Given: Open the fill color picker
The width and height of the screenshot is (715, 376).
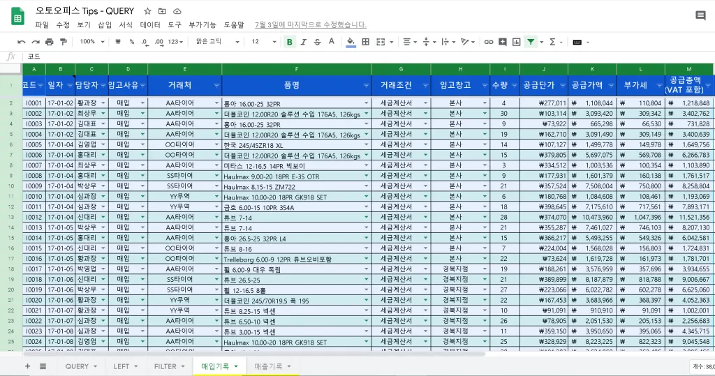Looking at the screenshot, I should (351, 42).
